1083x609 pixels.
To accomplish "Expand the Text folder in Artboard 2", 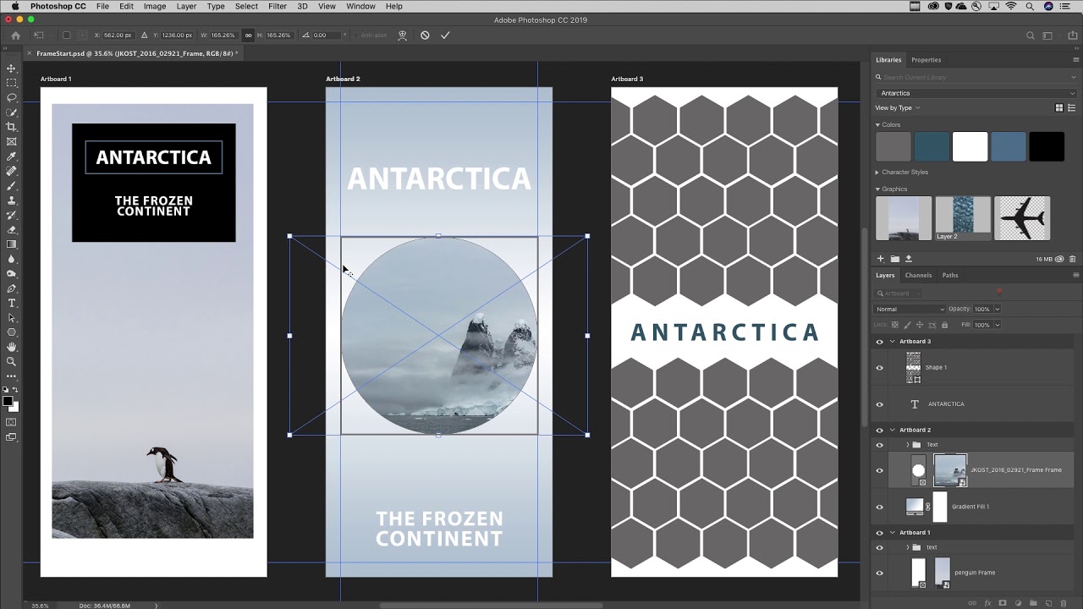I will pos(908,445).
